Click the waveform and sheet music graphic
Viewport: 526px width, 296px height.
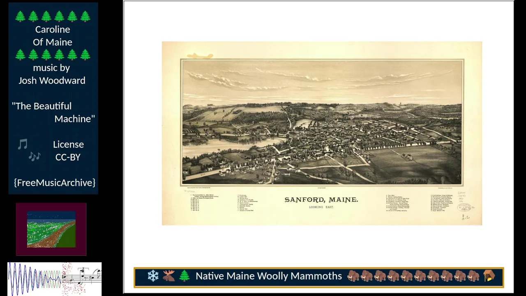[x=55, y=279]
